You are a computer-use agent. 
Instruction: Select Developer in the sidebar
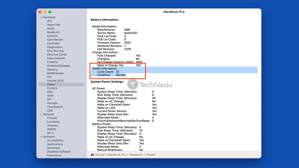coord(54,148)
